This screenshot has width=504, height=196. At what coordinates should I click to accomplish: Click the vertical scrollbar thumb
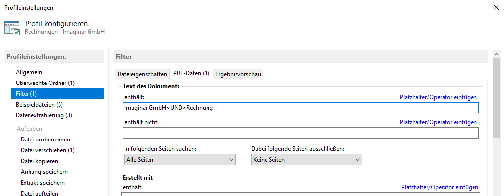coord(496,98)
